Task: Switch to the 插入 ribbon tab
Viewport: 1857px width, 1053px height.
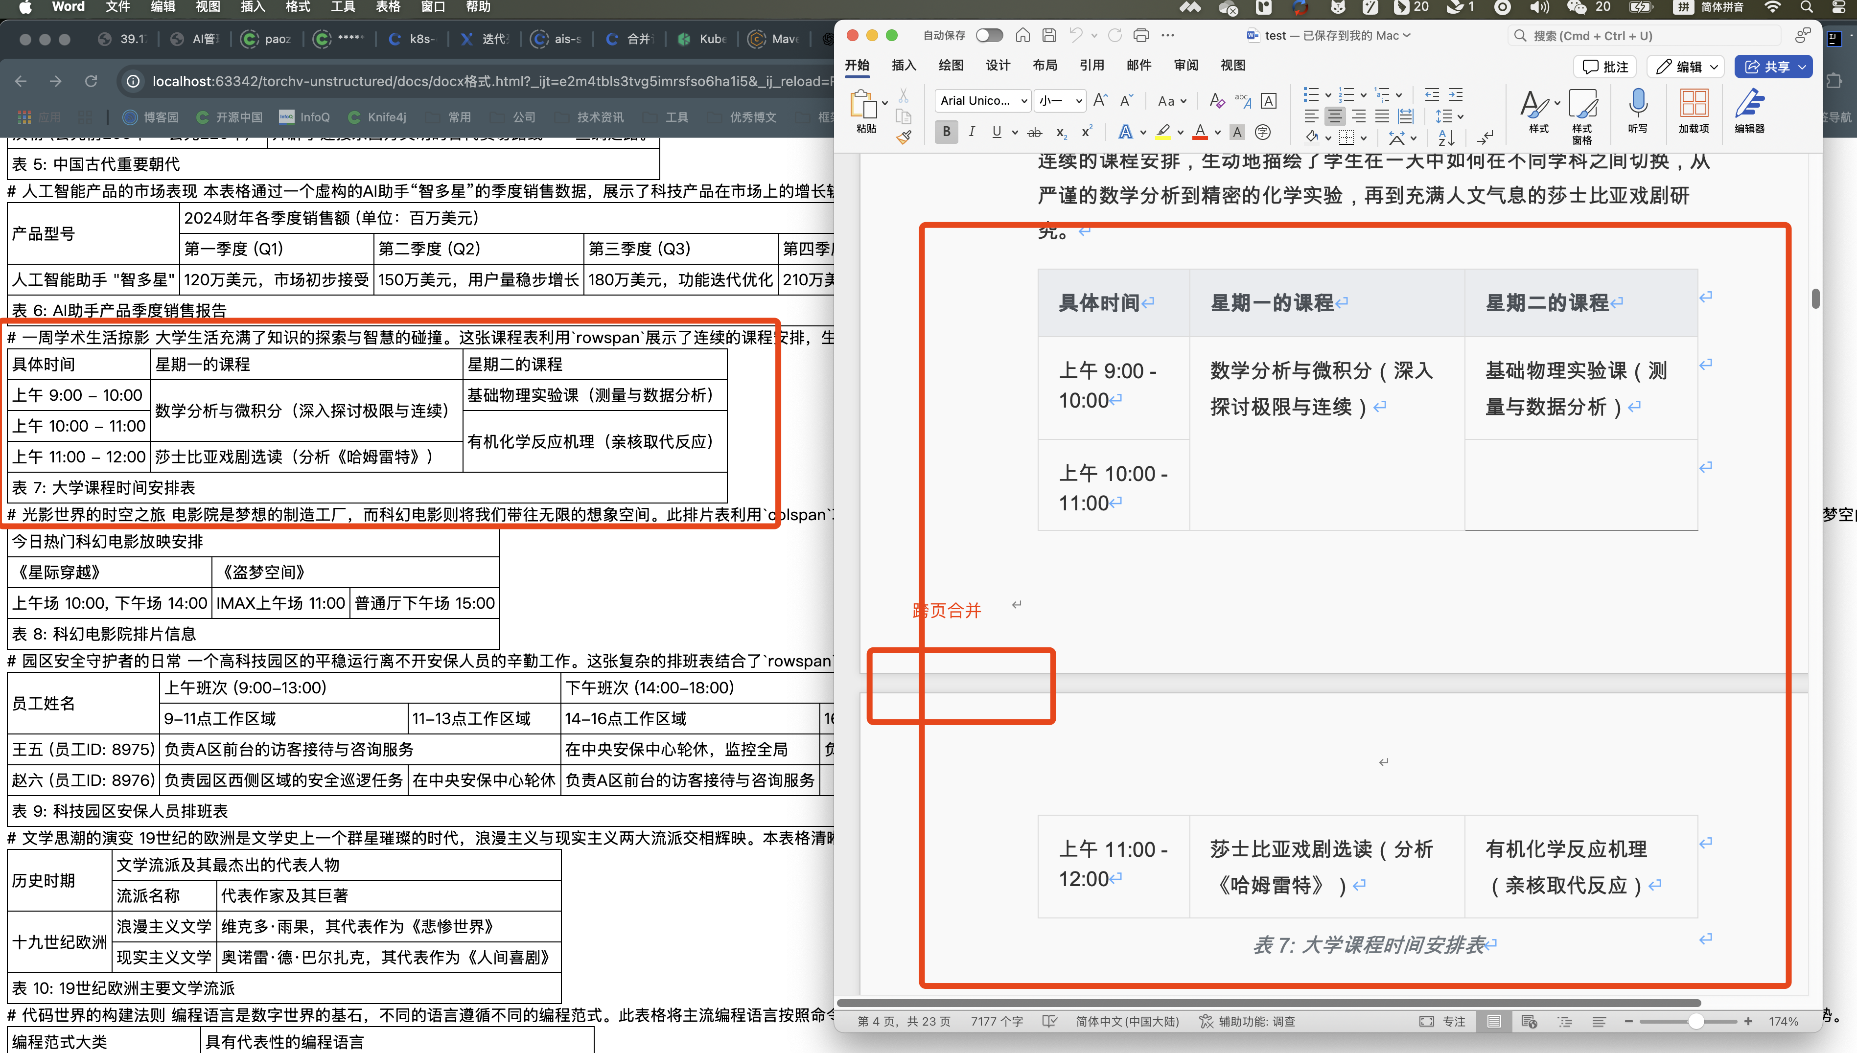Action: (904, 66)
